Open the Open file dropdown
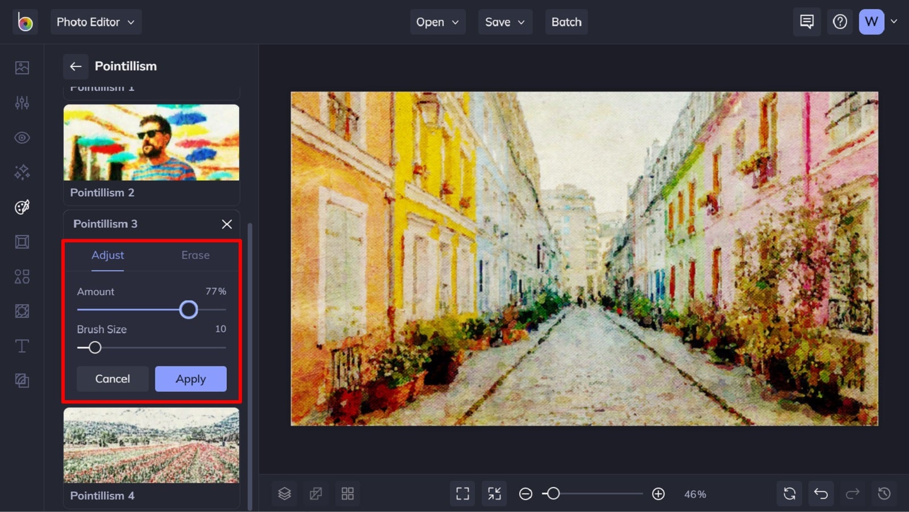The height and width of the screenshot is (512, 909). click(x=437, y=22)
